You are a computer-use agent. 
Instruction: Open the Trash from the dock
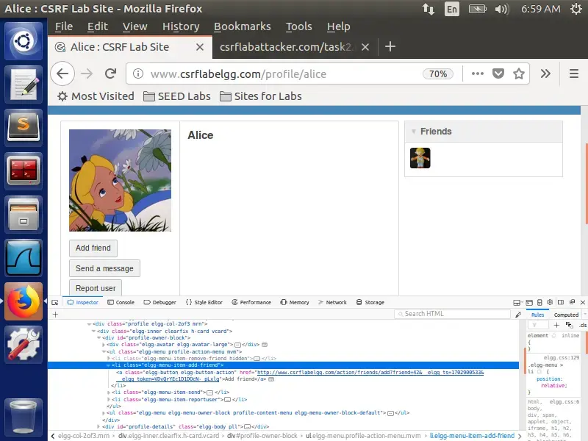tap(24, 417)
